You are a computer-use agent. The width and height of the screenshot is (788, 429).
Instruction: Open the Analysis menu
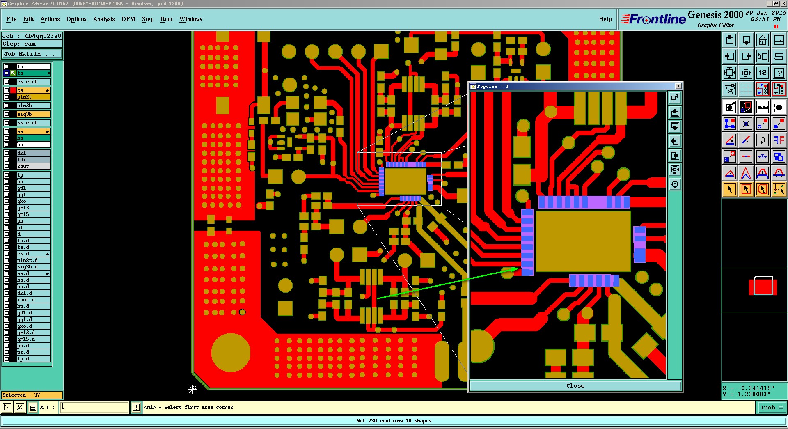click(x=104, y=19)
